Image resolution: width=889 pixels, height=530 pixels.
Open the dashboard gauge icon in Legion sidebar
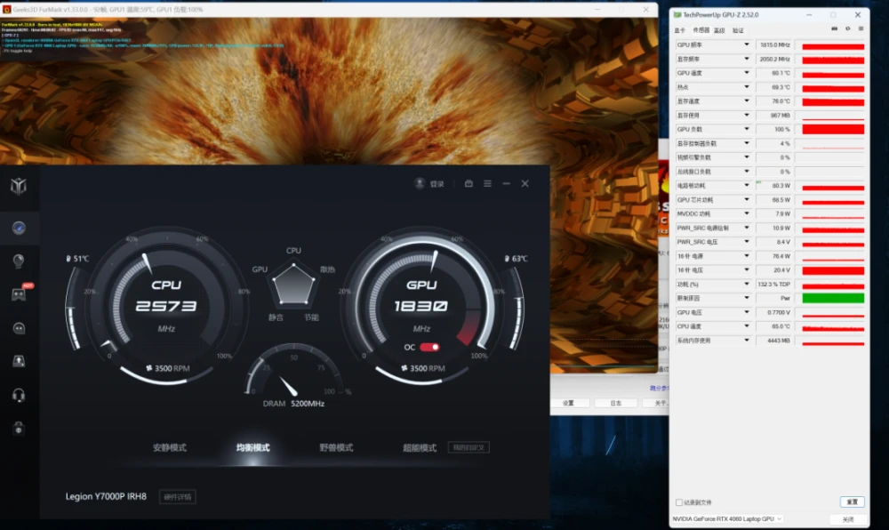point(19,228)
